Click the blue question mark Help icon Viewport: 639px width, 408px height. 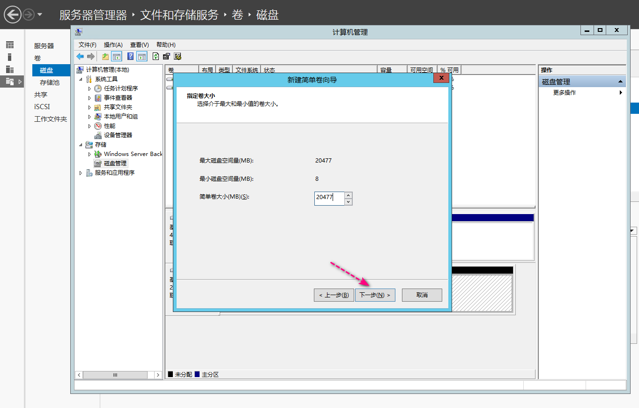131,57
